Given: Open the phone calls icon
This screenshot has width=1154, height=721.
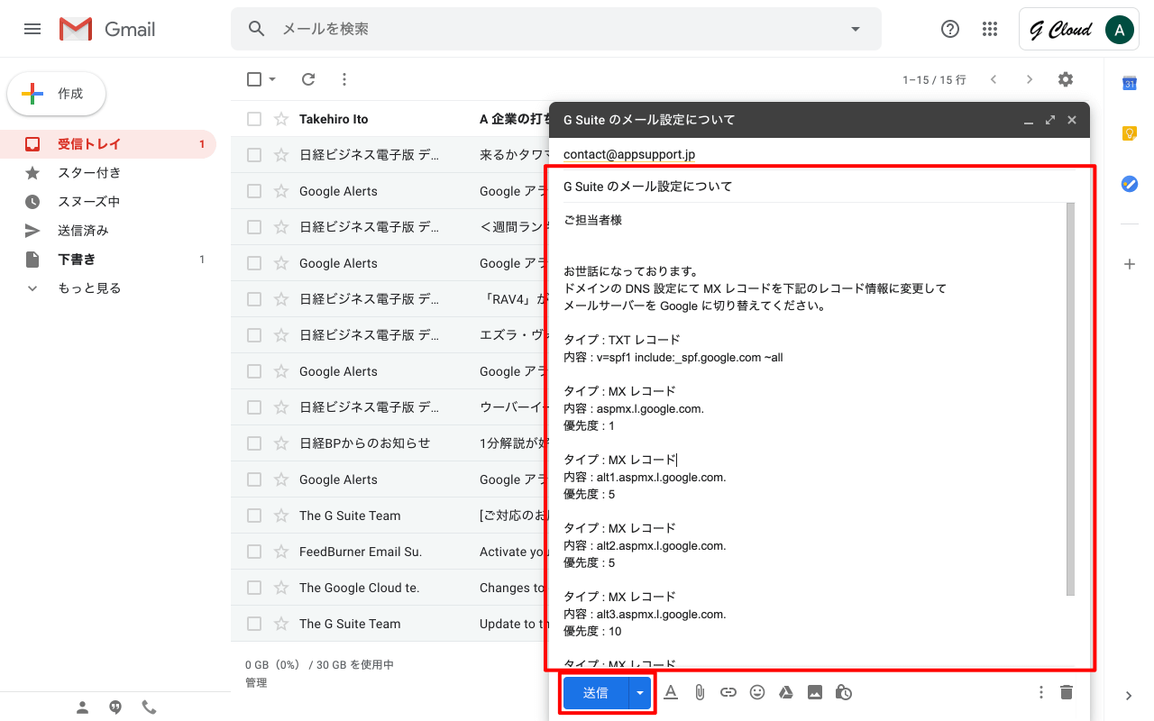Looking at the screenshot, I should pos(149,707).
